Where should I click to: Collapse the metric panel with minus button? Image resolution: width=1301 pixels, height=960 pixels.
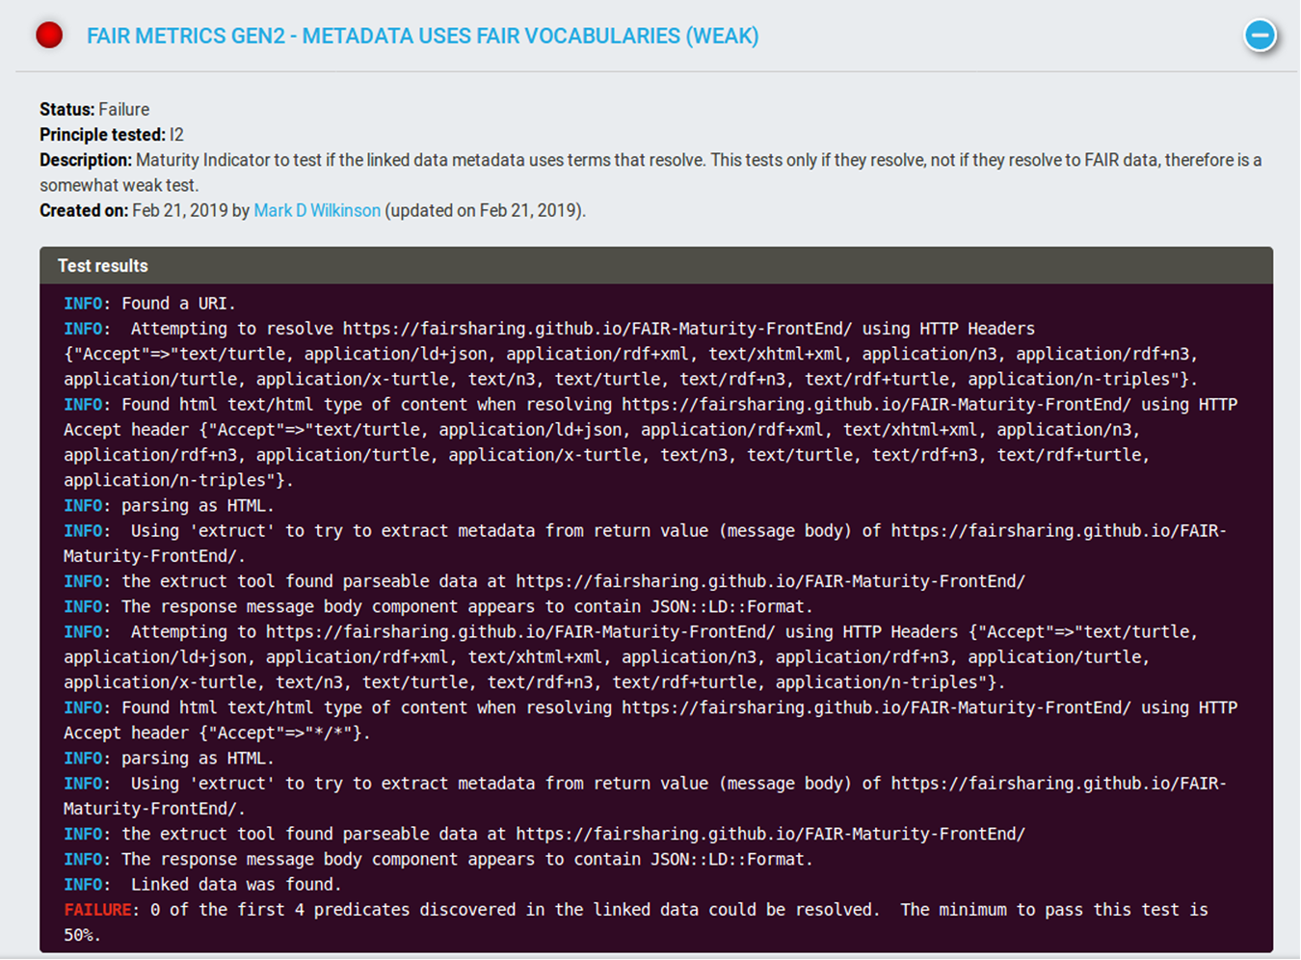(x=1260, y=36)
